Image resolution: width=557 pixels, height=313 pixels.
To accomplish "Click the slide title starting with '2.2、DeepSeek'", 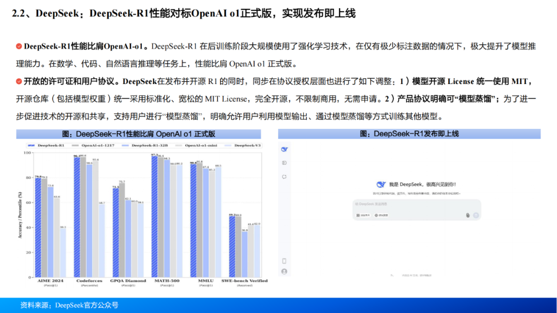I will pyautogui.click(x=184, y=13).
